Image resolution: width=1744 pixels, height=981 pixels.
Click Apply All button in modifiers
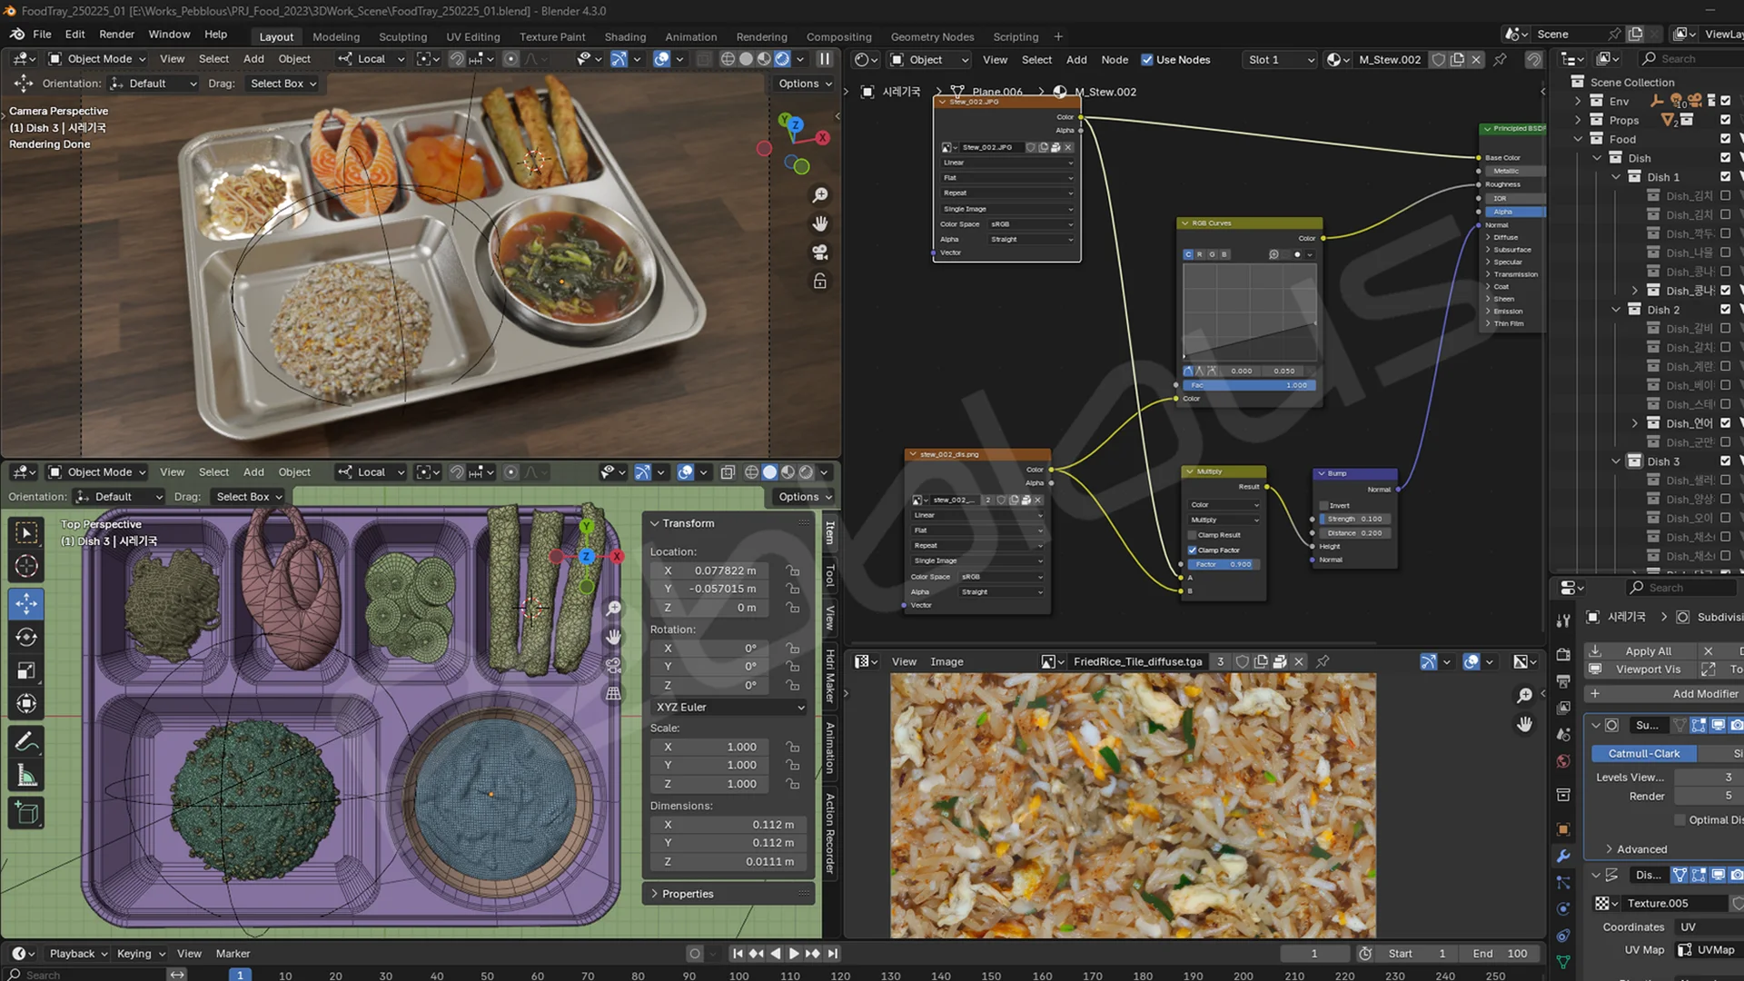tap(1647, 651)
